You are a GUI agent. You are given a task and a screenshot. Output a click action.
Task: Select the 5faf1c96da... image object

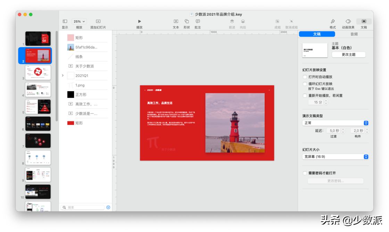coord(87,47)
